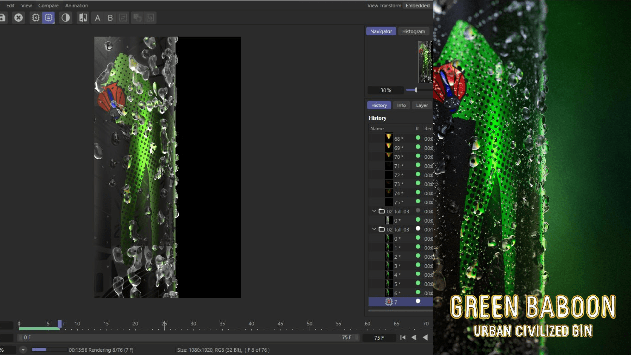
Task: Click the stop rendering X icon
Action: tap(19, 18)
